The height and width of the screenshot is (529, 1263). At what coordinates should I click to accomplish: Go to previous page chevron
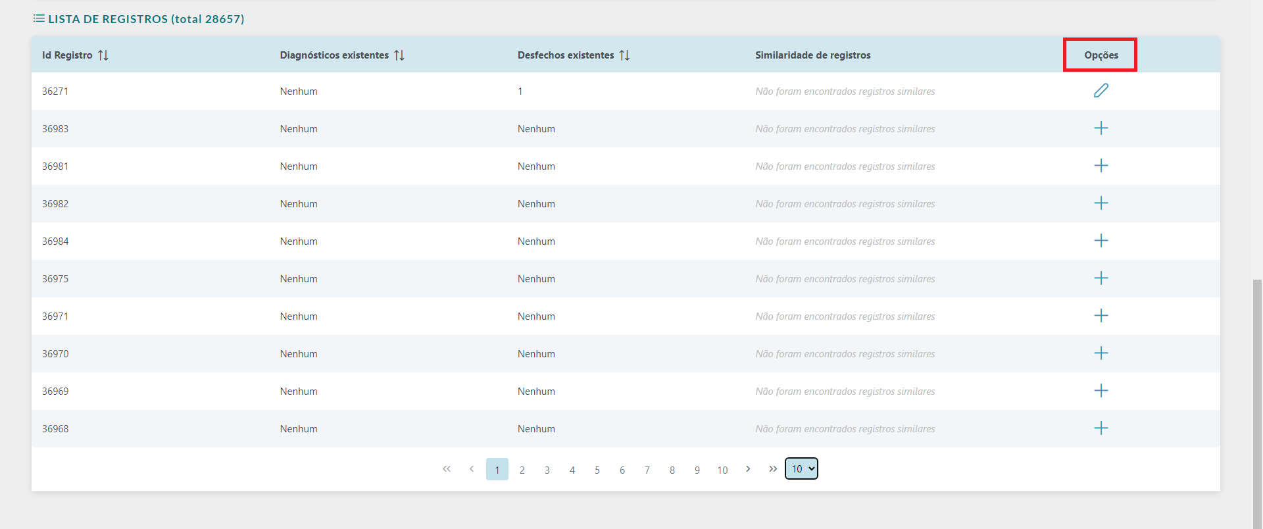tap(472, 469)
